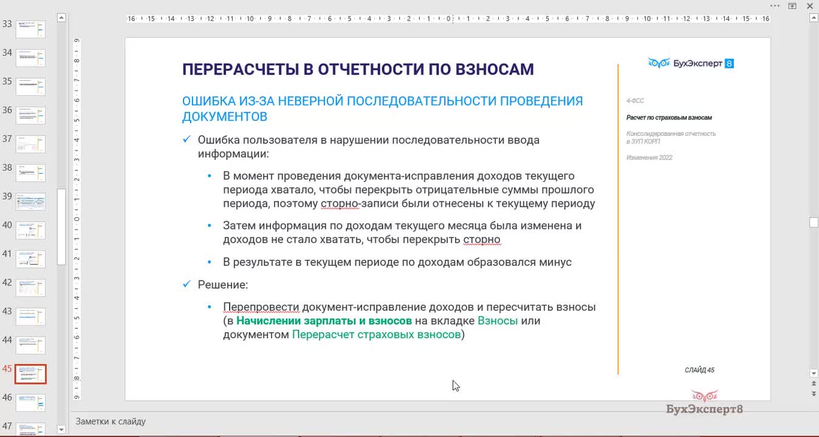Open slide 46 in thumbnail panel
The image size is (819, 437).
coord(30,402)
